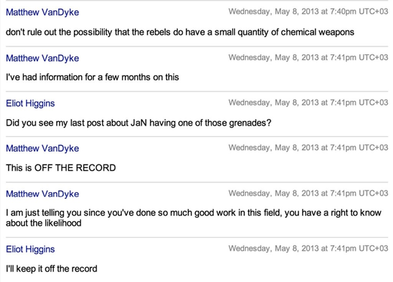Click the 7:40pm UTC+03 timestamp

(308, 12)
